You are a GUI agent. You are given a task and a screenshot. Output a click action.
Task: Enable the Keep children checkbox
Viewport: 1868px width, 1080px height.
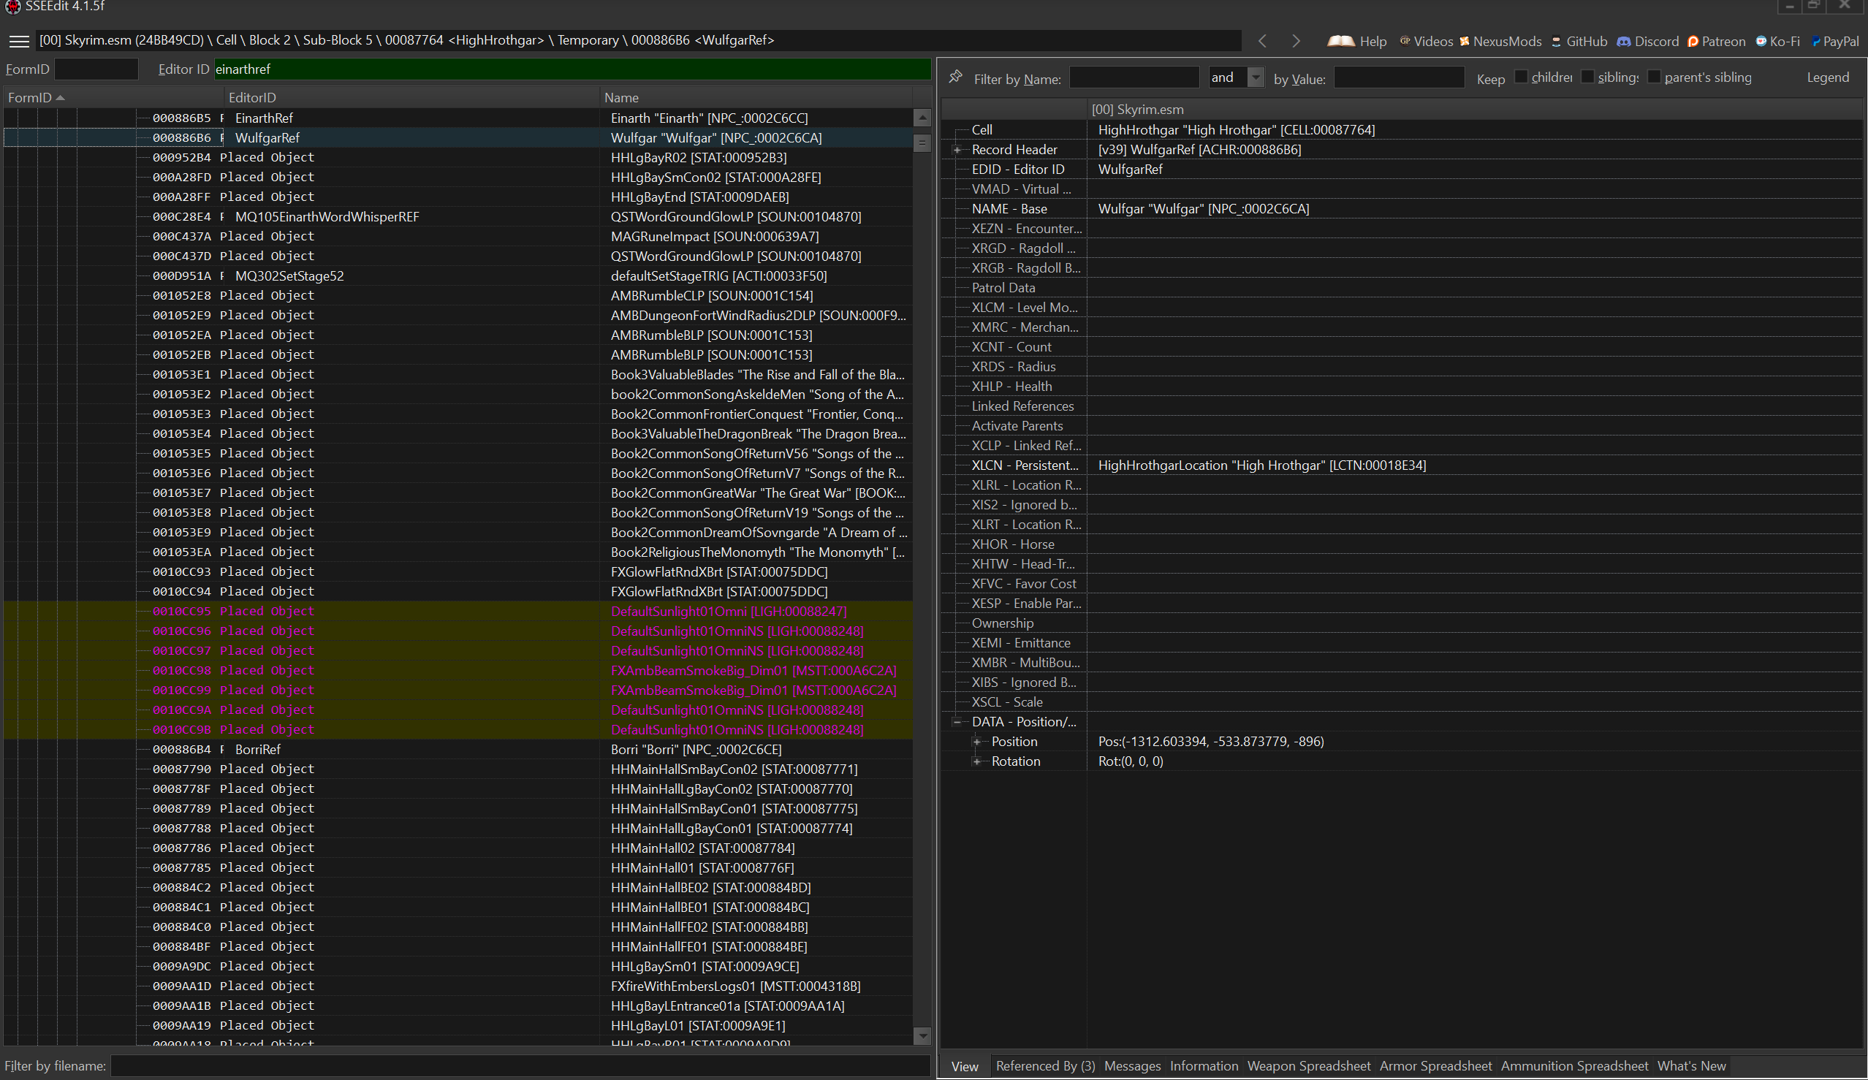coord(1521,76)
